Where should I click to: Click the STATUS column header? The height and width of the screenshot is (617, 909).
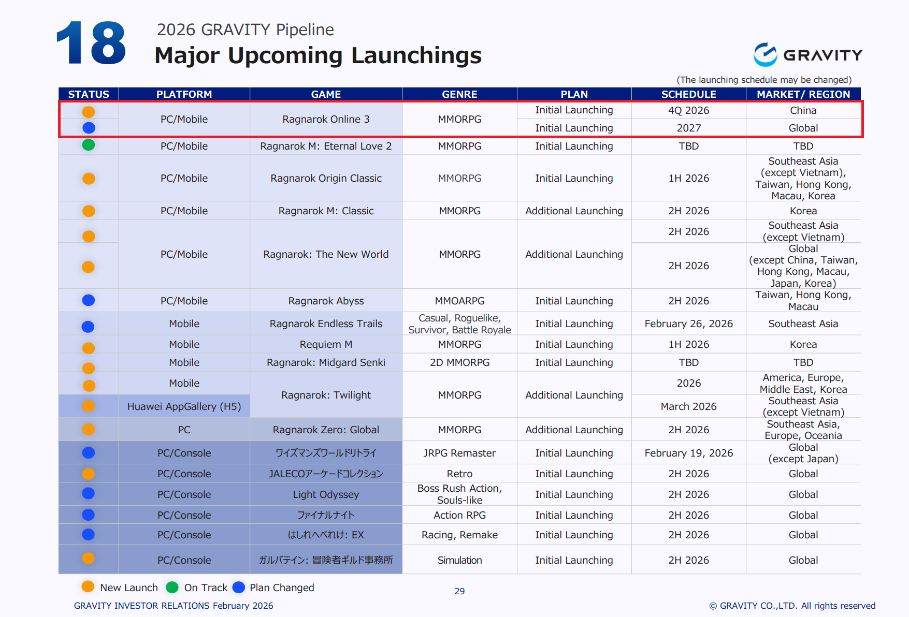point(89,94)
